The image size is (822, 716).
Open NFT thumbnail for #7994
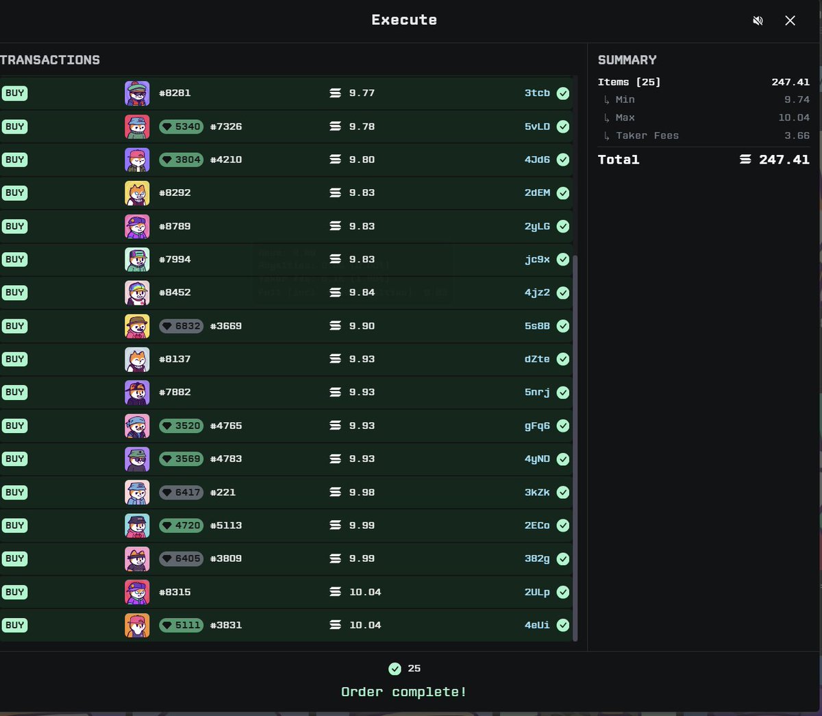137,260
